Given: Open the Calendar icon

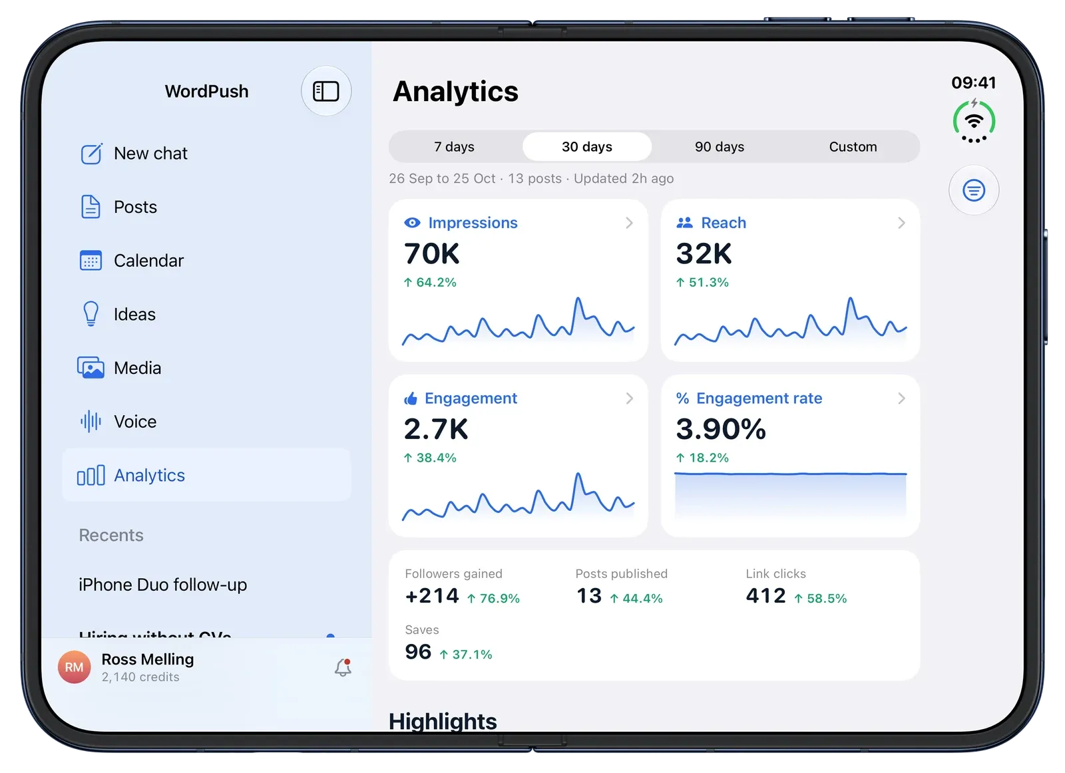Looking at the screenshot, I should [91, 261].
